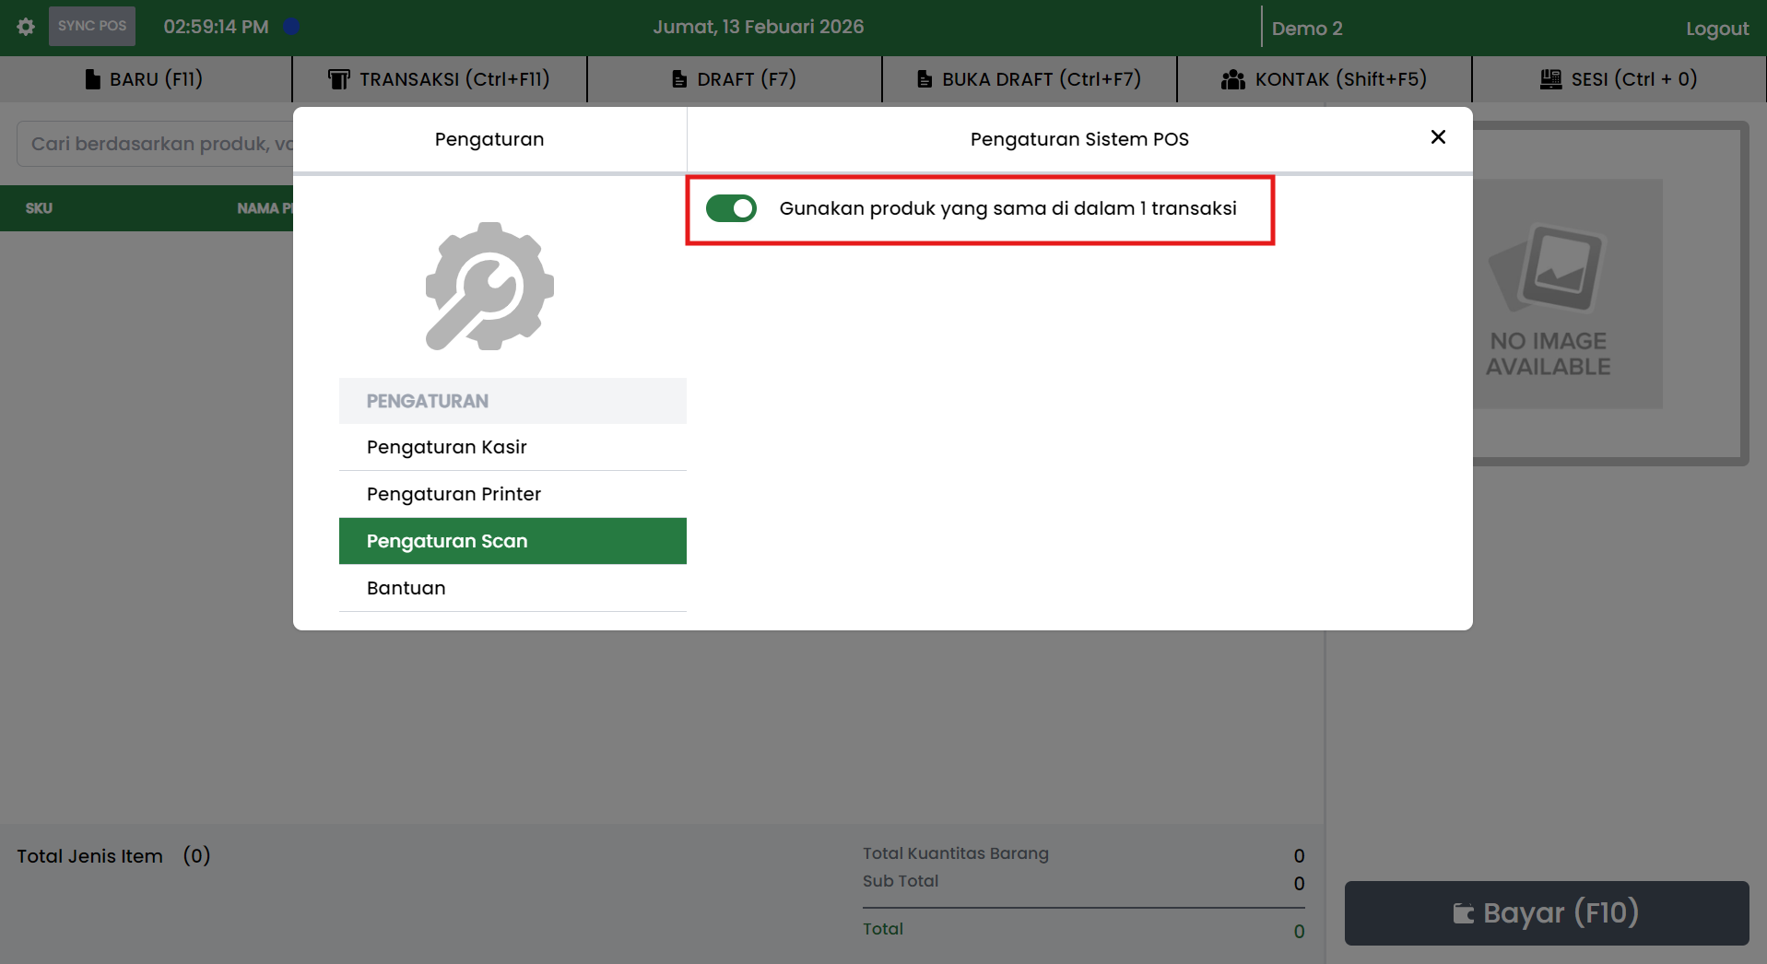Open settings via top-left gear icon
Screen dimensions: 1767x964
tap(26, 27)
